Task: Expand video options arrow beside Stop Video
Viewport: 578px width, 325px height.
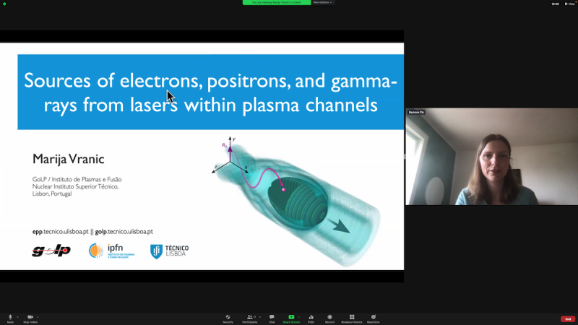Action: click(x=38, y=316)
